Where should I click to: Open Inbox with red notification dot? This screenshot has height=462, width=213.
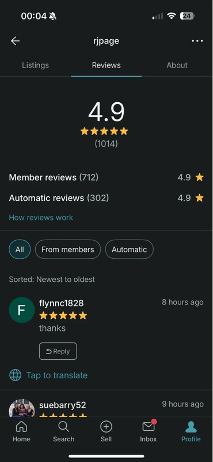click(x=149, y=431)
